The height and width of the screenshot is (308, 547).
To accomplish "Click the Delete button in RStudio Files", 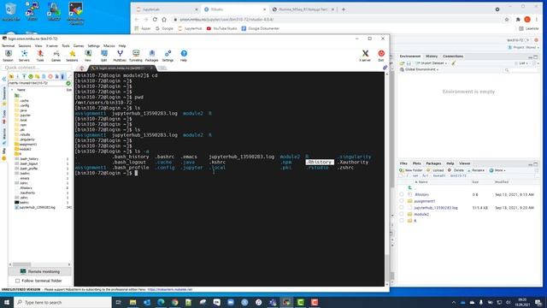I will (456, 170).
